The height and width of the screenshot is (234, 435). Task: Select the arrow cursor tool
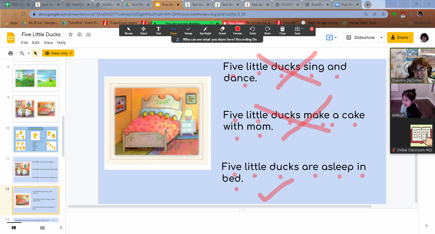pos(35,53)
